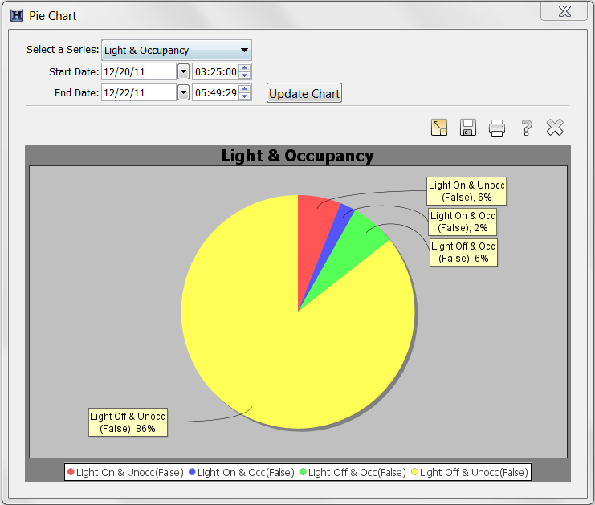Open help with the question mark icon
The height and width of the screenshot is (505, 595).
[526, 127]
